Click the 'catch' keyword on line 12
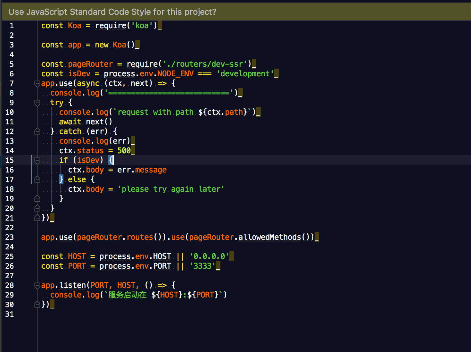471x352 pixels. click(70, 131)
